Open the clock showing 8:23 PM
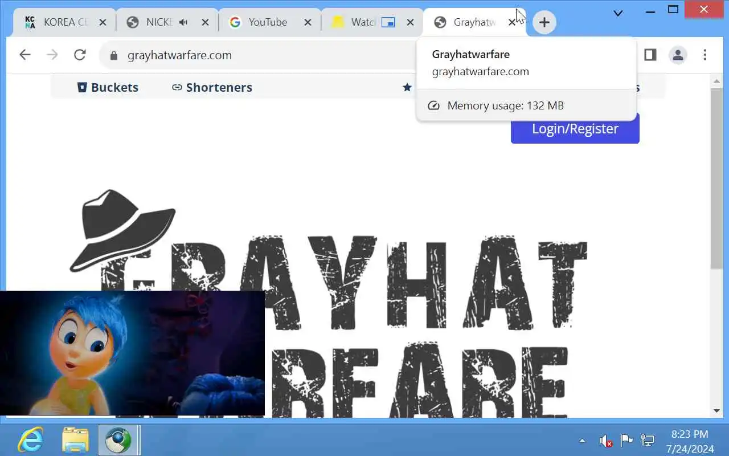This screenshot has width=729, height=456. 689,441
